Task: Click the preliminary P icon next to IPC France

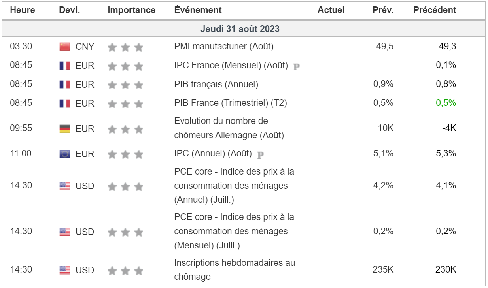Action: (296, 66)
